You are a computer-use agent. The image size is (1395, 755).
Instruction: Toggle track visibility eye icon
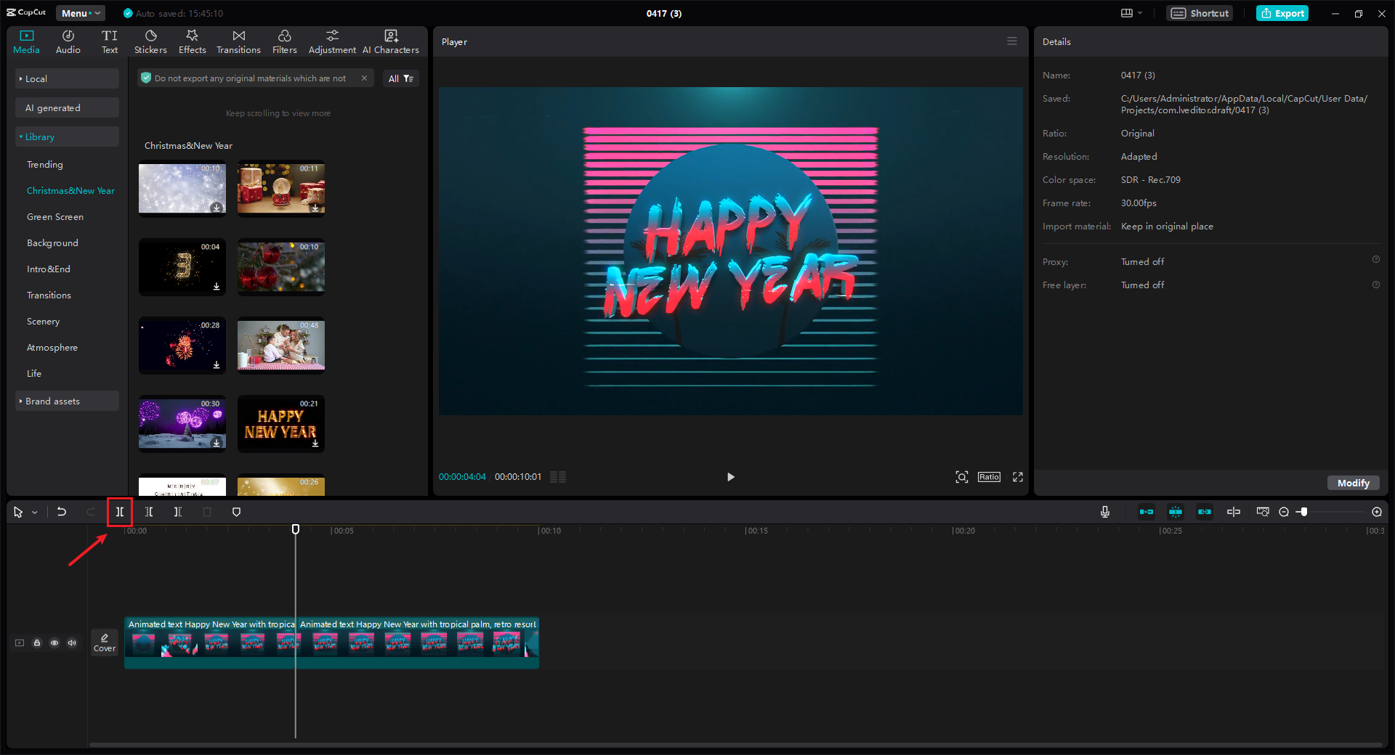tap(54, 642)
